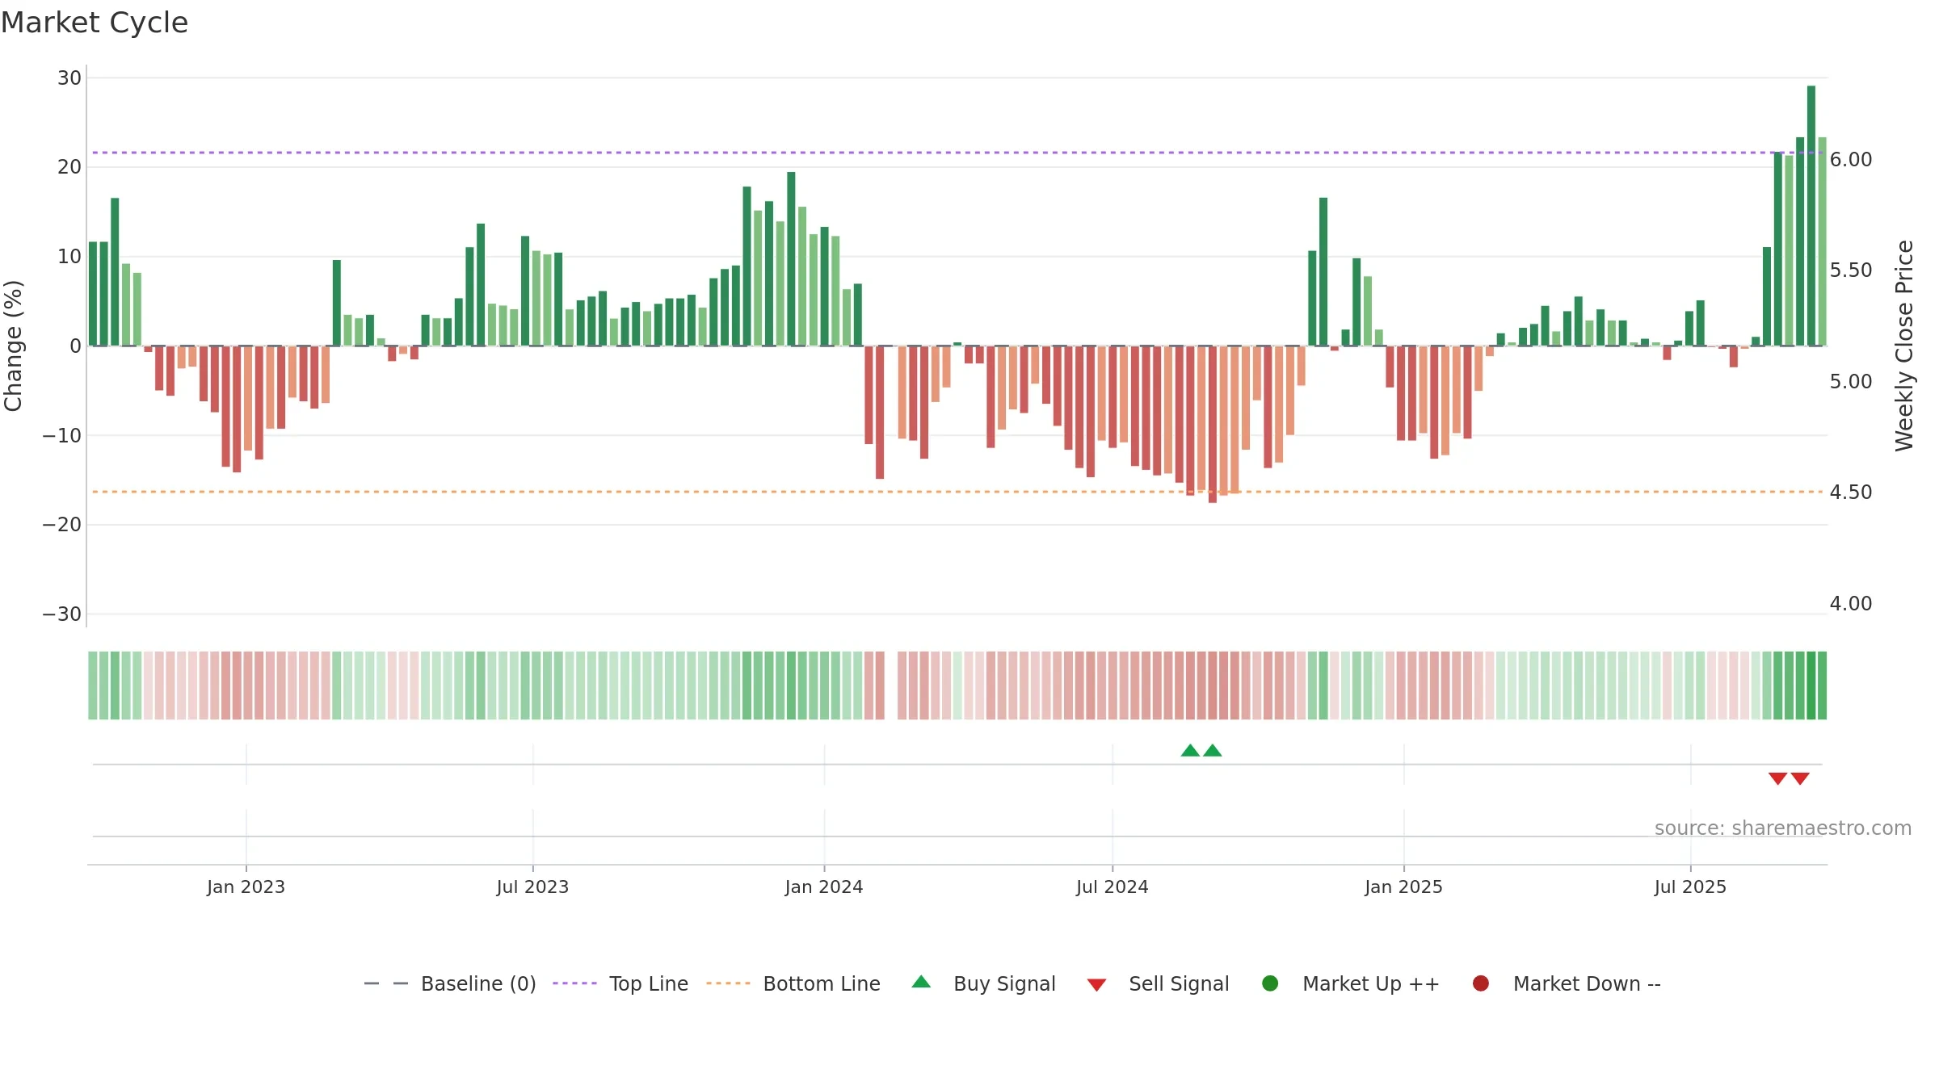The height and width of the screenshot is (1090, 1939).
Task: Click the 5.50 price axis label
Action: coord(1851,270)
